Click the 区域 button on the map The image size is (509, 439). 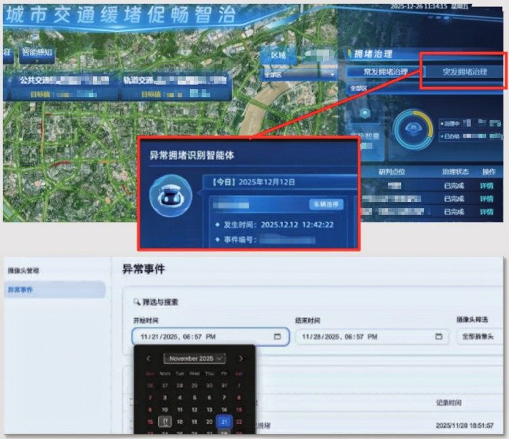(x=278, y=56)
